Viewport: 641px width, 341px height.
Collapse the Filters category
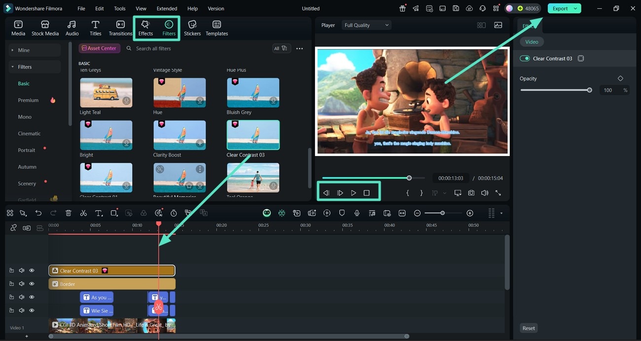[x=35, y=67]
